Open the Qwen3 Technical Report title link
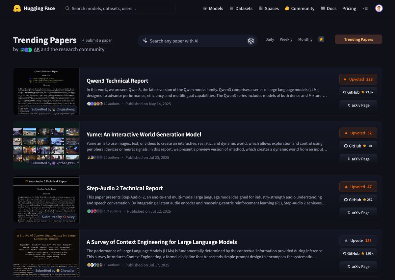The width and height of the screenshot is (395, 280). click(x=117, y=81)
